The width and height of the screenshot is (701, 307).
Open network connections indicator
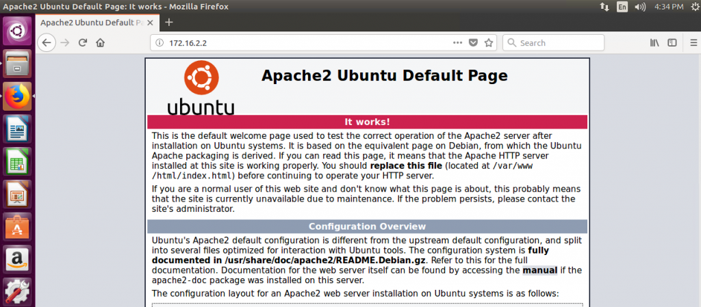tap(604, 7)
